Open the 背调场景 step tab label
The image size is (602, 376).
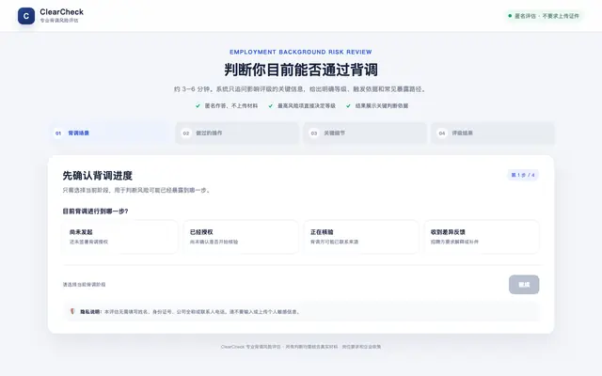tap(78, 133)
